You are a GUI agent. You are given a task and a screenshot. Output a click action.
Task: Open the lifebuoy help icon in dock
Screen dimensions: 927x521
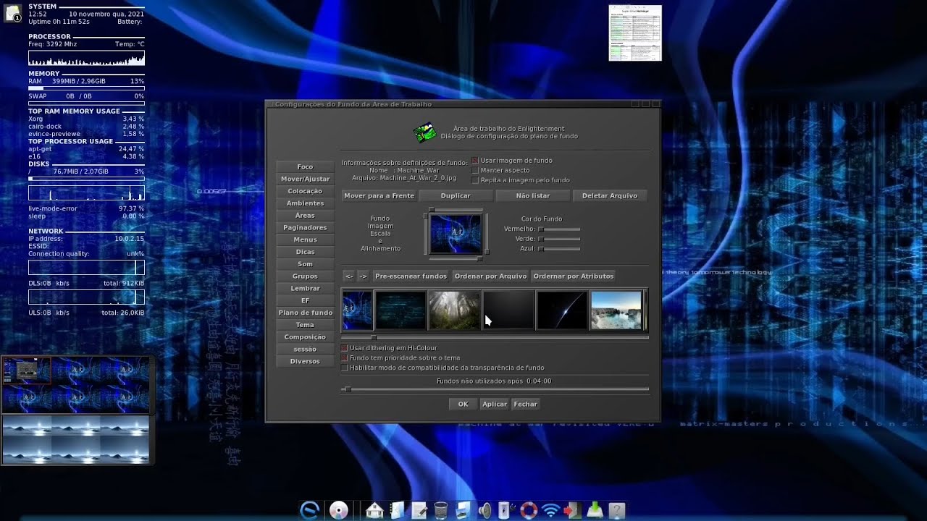(529, 510)
